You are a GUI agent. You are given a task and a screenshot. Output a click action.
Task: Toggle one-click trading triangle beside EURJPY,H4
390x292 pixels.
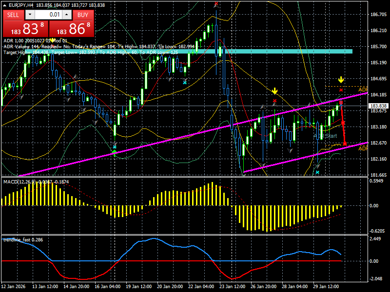(5, 5)
